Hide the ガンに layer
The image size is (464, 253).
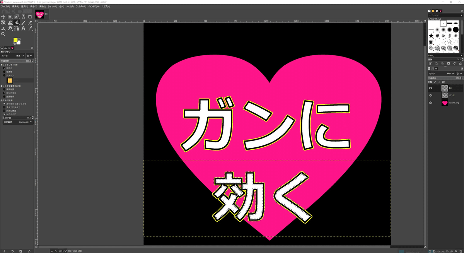click(x=430, y=95)
